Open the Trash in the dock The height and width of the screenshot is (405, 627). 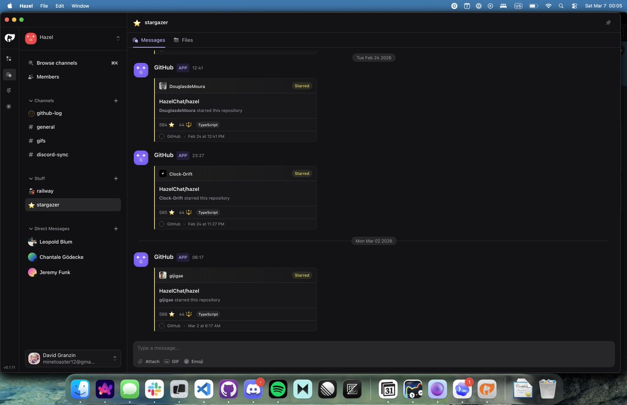pyautogui.click(x=548, y=389)
